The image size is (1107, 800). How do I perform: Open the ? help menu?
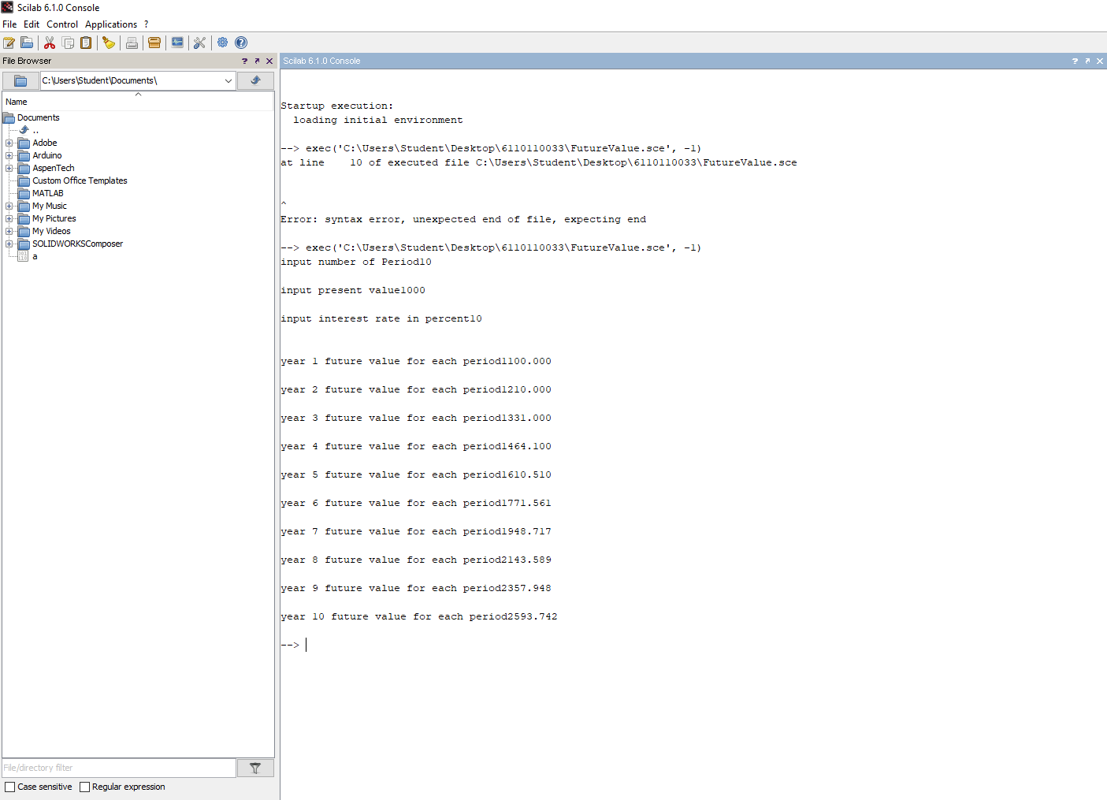(146, 24)
